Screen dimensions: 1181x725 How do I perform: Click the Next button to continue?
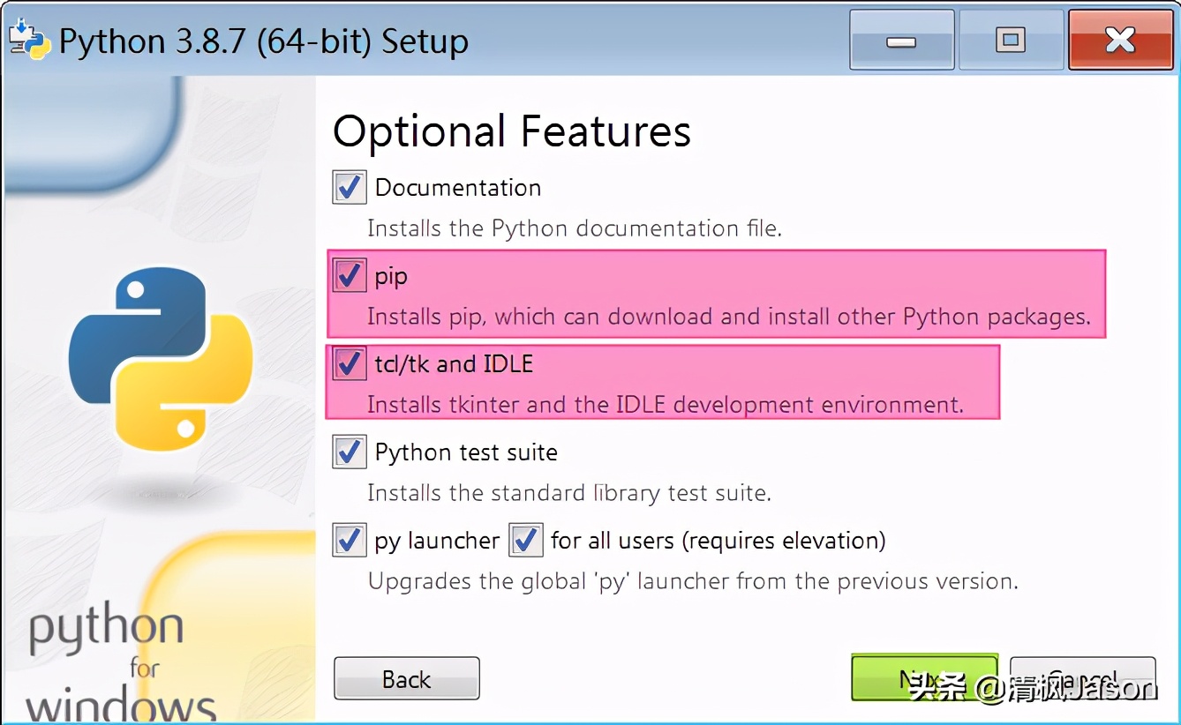(924, 677)
